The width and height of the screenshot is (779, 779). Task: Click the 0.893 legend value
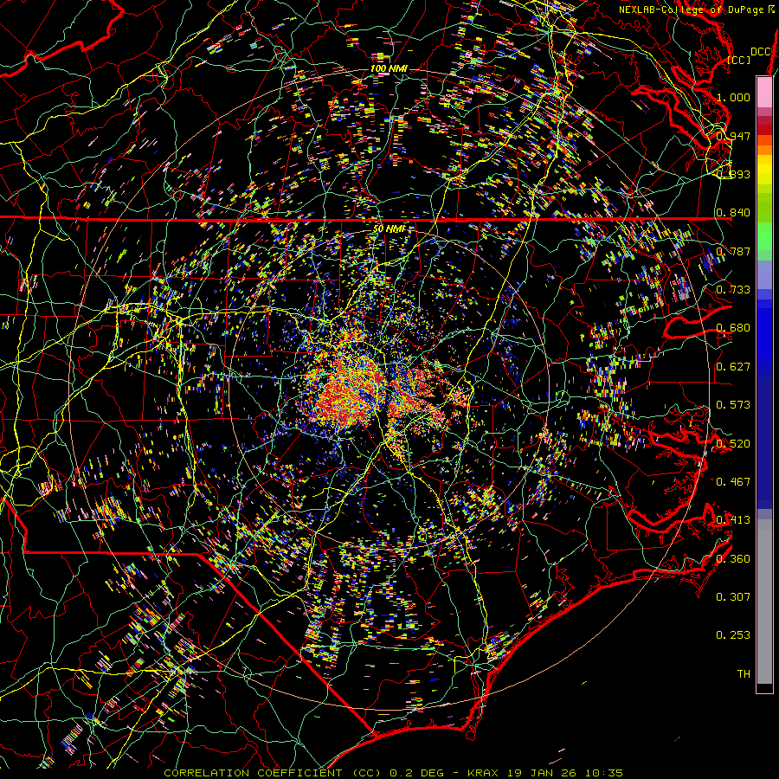733,174
